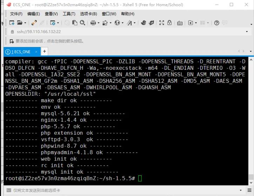Click the grayed tab layout icon
The height and width of the screenshot is (196, 254).
click(203, 23)
